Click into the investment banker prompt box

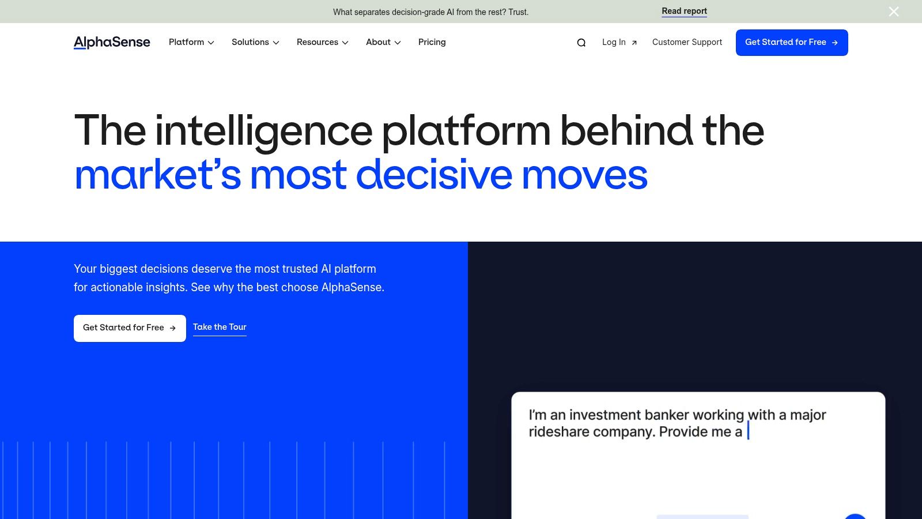coord(698,456)
